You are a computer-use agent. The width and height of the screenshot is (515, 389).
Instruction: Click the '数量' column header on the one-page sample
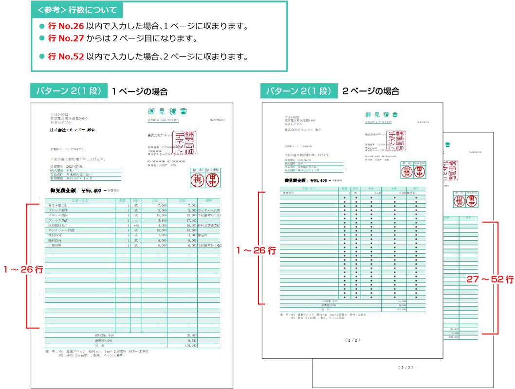(123, 200)
